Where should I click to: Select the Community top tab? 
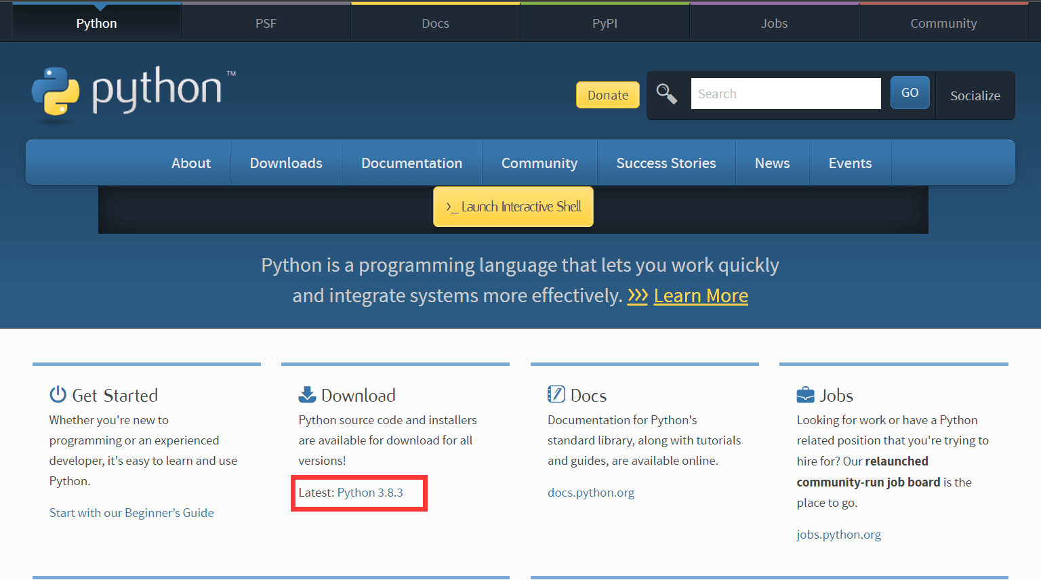point(944,23)
